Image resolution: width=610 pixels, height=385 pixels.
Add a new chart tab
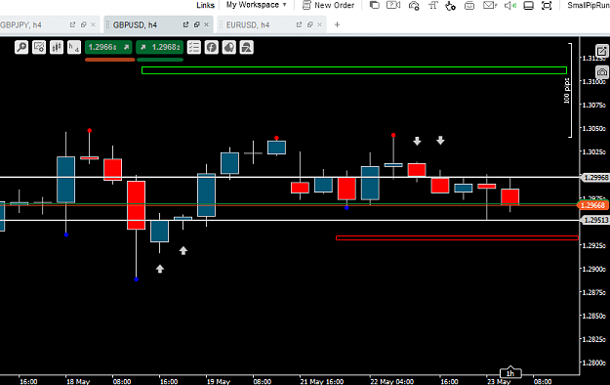(337, 24)
